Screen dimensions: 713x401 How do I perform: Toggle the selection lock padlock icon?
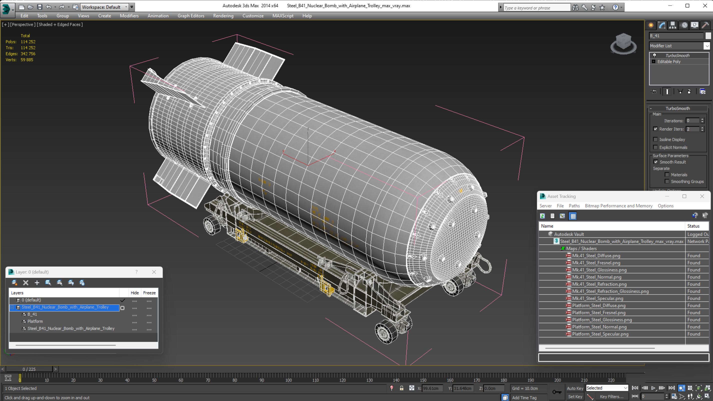tap(401, 388)
